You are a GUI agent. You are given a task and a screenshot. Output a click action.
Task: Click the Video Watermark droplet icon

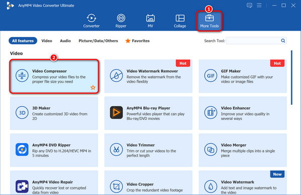(211, 186)
